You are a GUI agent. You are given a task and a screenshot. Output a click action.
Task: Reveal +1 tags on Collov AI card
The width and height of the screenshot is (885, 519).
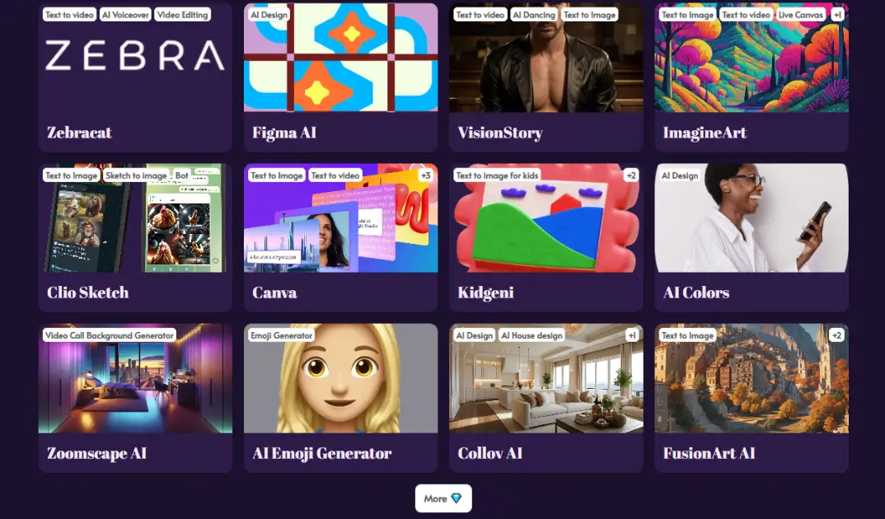pos(631,335)
